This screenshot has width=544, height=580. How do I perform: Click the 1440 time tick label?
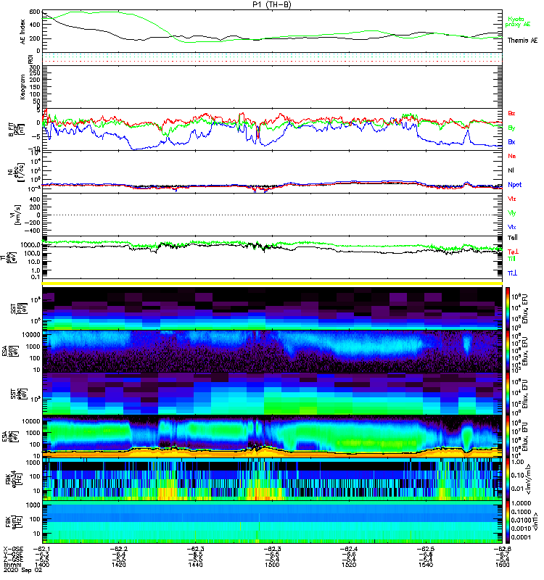tap(195, 565)
